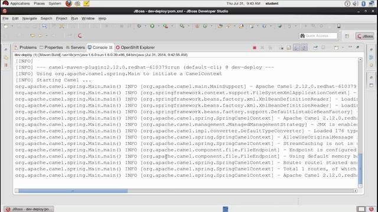Click the horizontal scrollbar thumb in Console

pos(73,191)
